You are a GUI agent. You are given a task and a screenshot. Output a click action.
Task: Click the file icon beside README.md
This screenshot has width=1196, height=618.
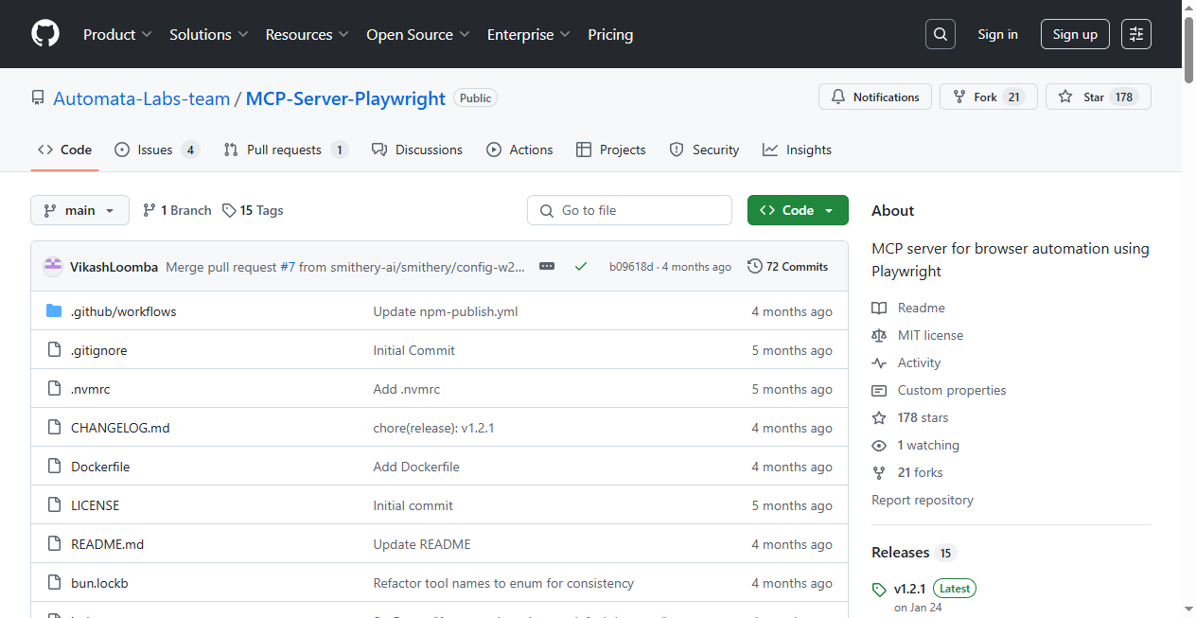click(54, 544)
